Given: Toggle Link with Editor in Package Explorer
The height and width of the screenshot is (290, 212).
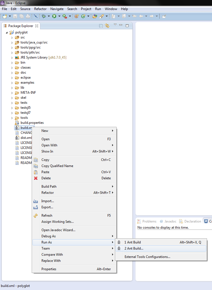Looking at the screenshot, I should (107, 26).
